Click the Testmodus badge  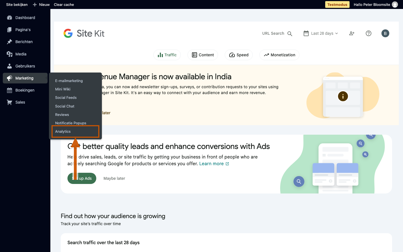pyautogui.click(x=337, y=4)
